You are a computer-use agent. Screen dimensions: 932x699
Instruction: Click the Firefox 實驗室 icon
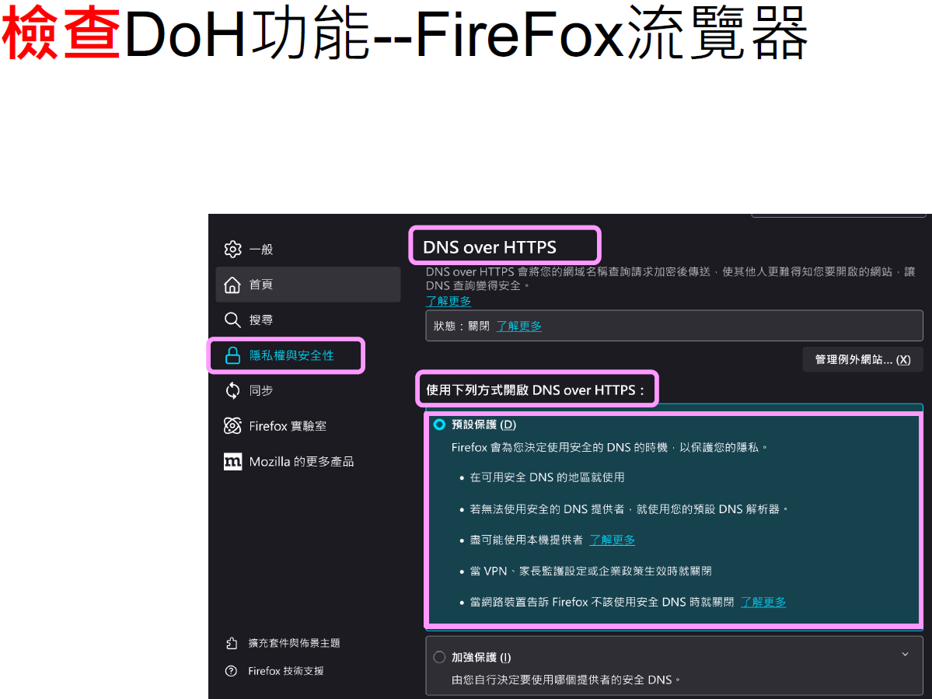pyautogui.click(x=232, y=426)
